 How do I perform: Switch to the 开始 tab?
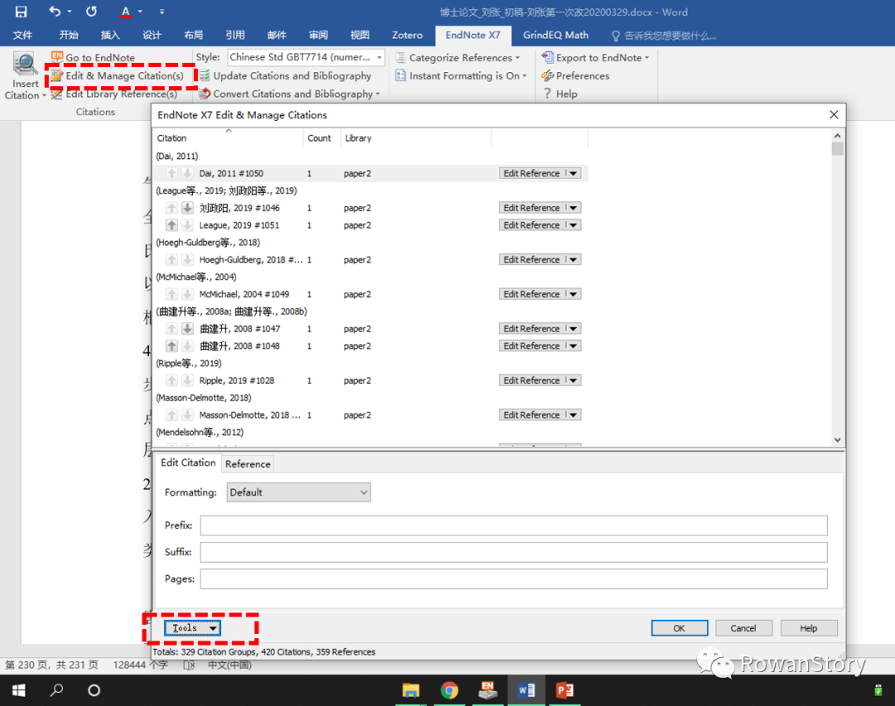pyautogui.click(x=69, y=35)
